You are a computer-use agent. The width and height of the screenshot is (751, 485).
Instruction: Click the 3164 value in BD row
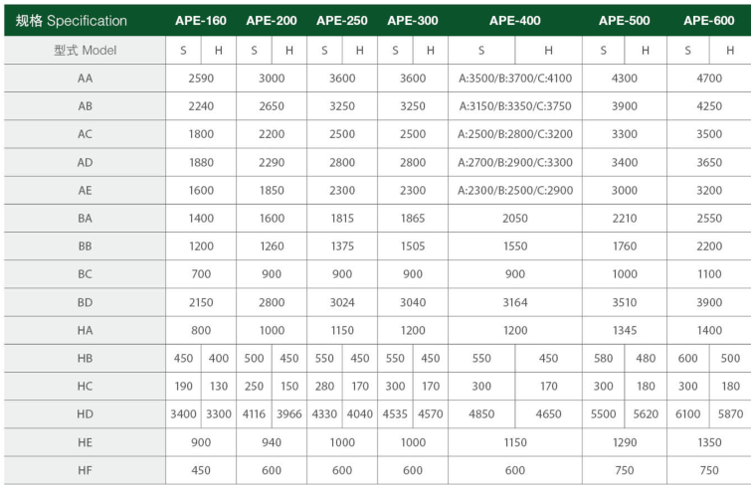pyautogui.click(x=515, y=302)
